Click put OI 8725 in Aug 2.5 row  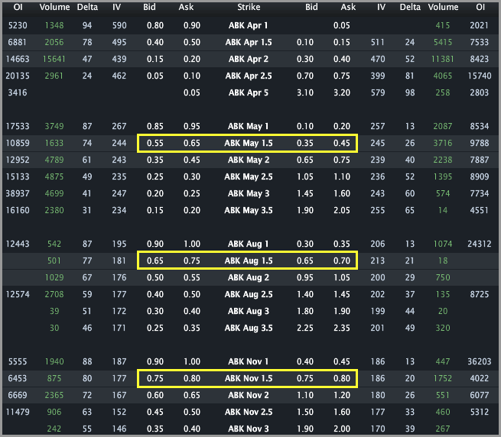480,294
